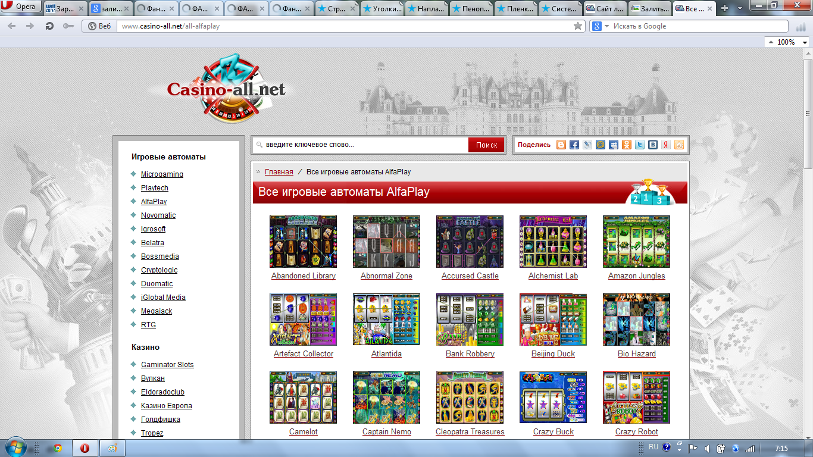The image size is (813, 457).
Task: Open the Главная breadcrumb link
Action: [279, 172]
